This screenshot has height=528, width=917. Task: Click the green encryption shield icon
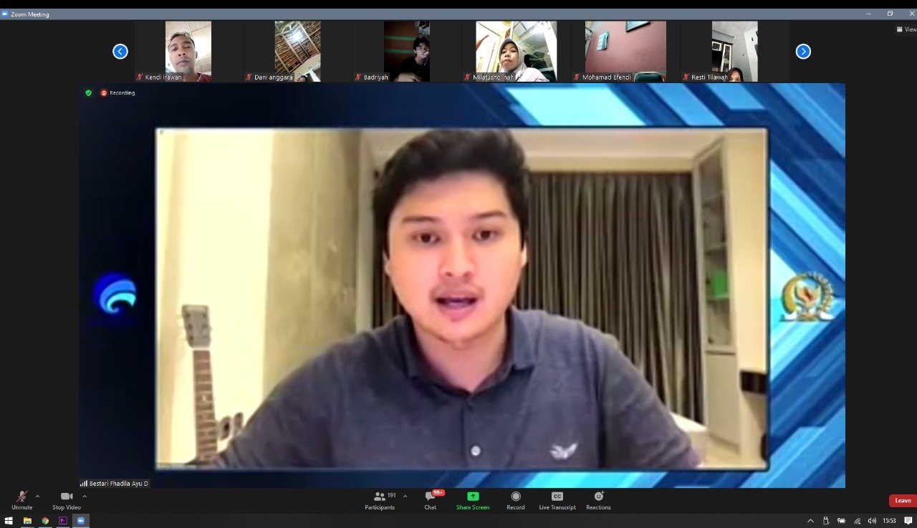tap(89, 92)
